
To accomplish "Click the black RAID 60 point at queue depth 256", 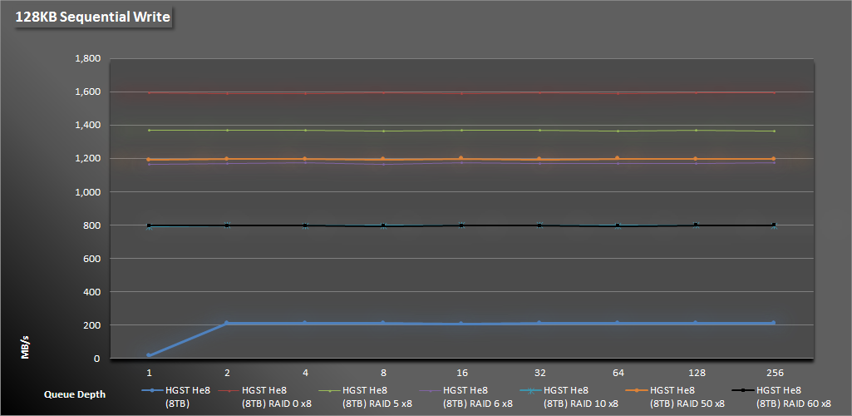I will click(774, 225).
